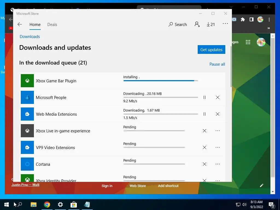Image resolution: width=280 pixels, height=210 pixels.
Task: Click the Web Media Extensions progress bar
Action: pos(161,114)
